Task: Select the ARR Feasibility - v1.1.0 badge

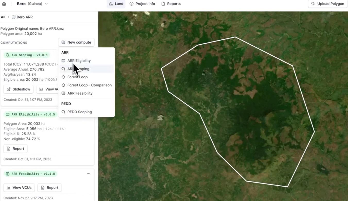Action: 30,174
